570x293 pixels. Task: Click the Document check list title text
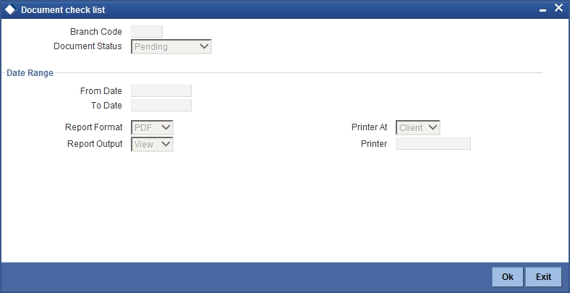pos(63,10)
